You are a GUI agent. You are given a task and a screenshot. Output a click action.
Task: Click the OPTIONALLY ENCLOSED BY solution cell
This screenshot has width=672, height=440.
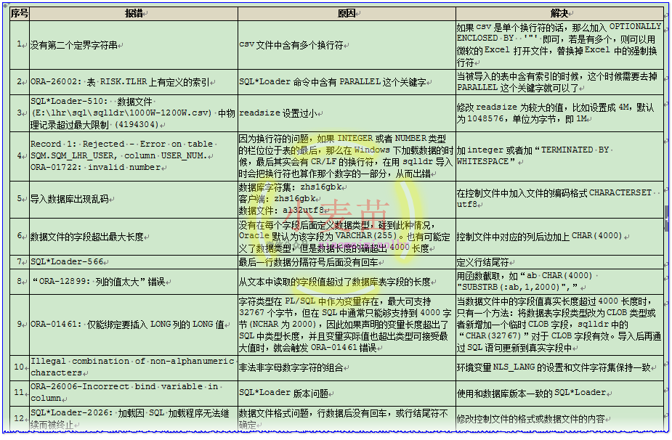coord(559,45)
